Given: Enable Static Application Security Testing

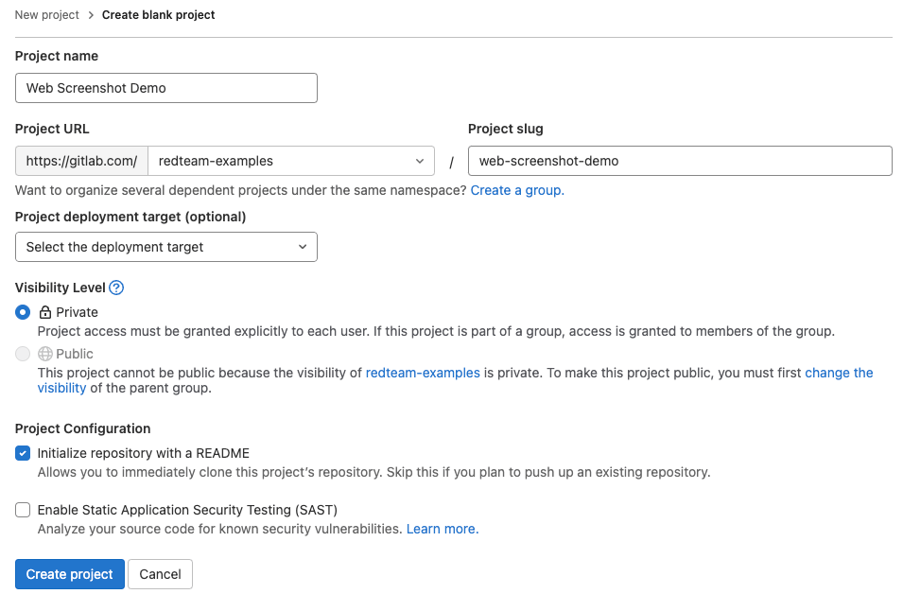Looking at the screenshot, I should tap(22, 510).
